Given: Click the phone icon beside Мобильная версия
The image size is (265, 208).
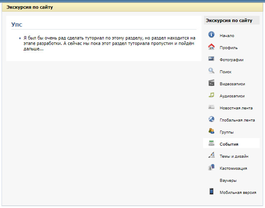Looking at the screenshot, I should (x=211, y=192).
